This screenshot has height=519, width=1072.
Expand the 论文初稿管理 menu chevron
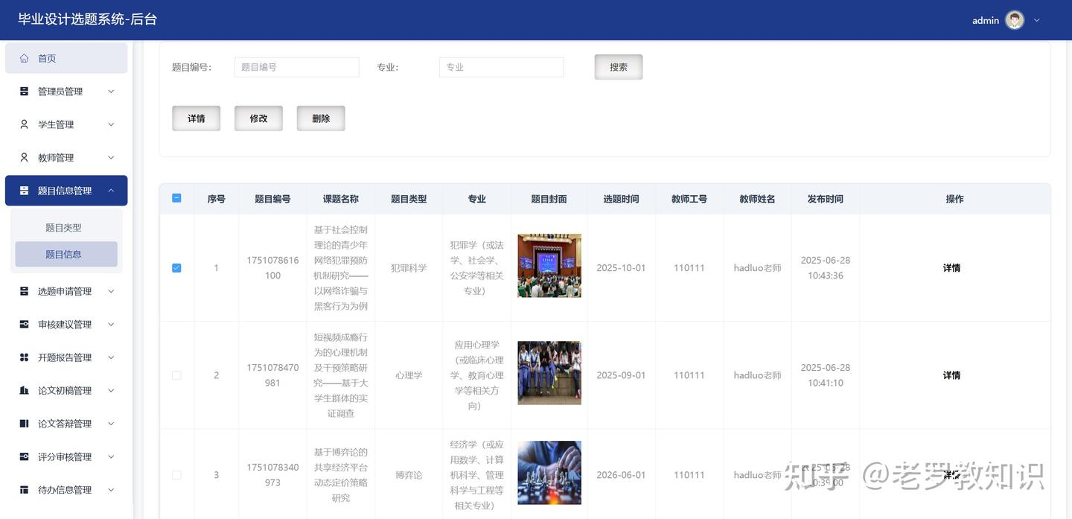tap(111, 391)
